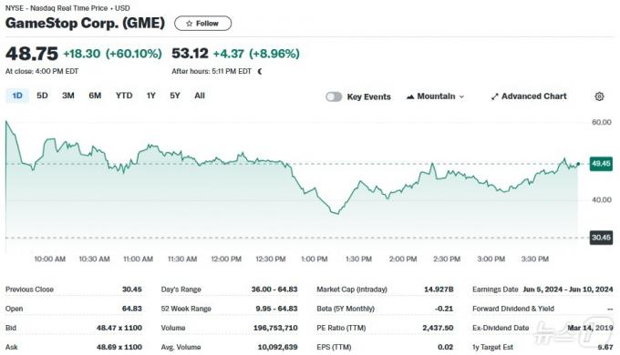This screenshot has height=355, width=620.
Task: Click the Beta (5Y Monthly) value -0.21
Action: [x=444, y=309]
